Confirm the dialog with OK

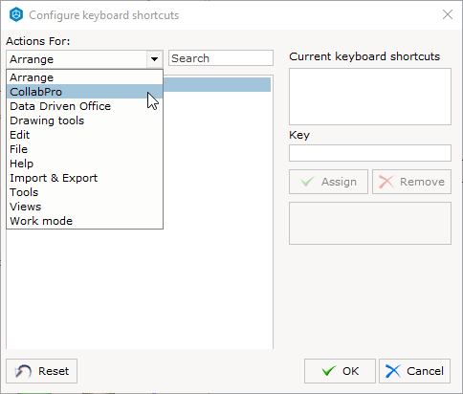[340, 371]
